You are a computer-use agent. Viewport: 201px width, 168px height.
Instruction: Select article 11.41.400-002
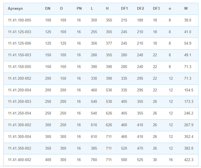coord(19,160)
